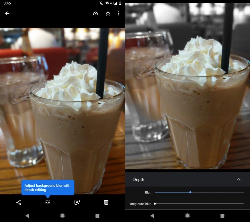The width and height of the screenshot is (250, 222).
Task: Launch Google Lens icon
Action: 77,202
